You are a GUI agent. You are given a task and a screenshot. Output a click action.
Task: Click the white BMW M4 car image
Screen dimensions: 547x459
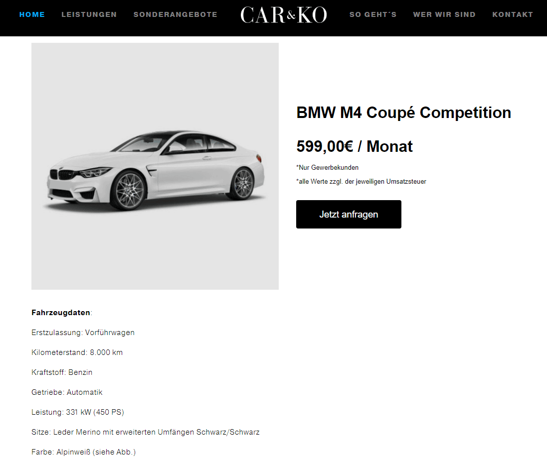point(155,166)
